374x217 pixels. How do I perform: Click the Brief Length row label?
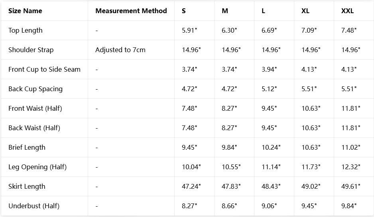pos(27,148)
